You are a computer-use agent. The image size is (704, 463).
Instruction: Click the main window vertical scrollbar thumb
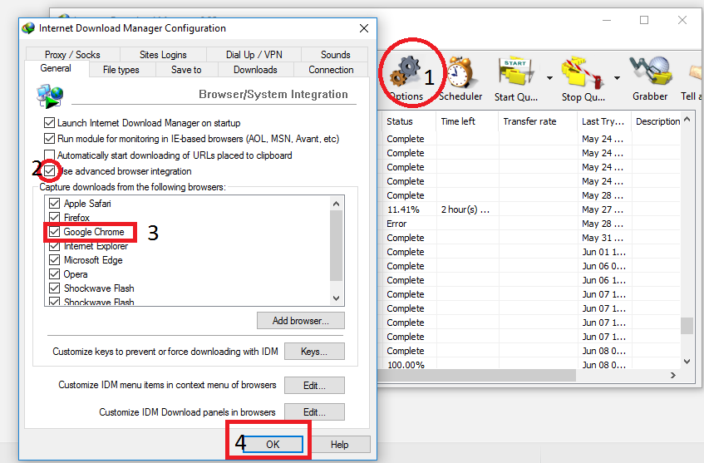click(687, 326)
